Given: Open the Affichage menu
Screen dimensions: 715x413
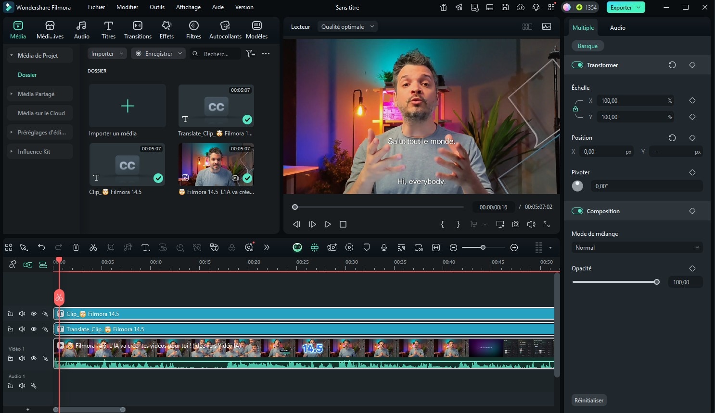Looking at the screenshot, I should 188,7.
